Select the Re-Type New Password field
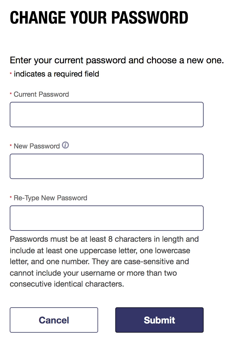This screenshot has height=343, width=230. [107, 218]
